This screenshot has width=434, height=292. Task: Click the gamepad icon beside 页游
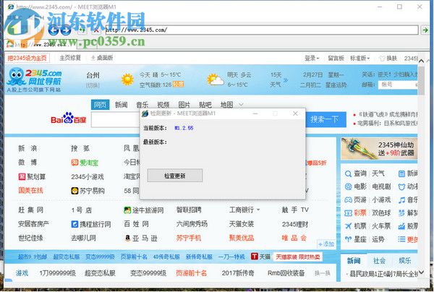348,199
